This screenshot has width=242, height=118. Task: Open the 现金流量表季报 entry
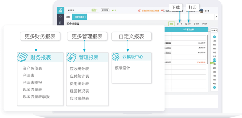pos(36,97)
